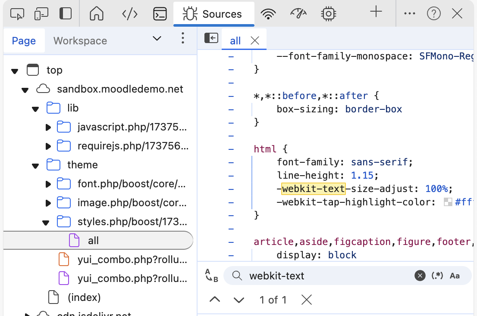The image size is (477, 316).
Task: Expand the javascript.php folder
Action: (x=48, y=127)
